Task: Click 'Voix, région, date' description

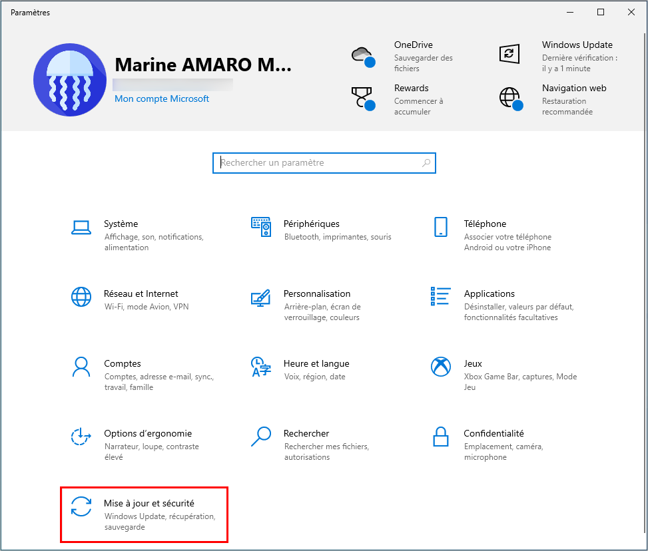Action: (x=314, y=376)
